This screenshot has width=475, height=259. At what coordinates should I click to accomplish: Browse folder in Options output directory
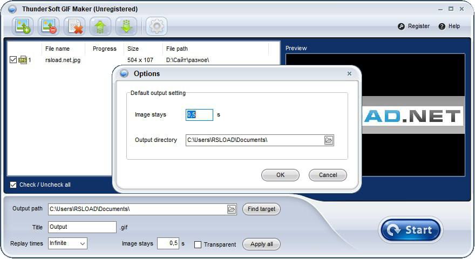pyautogui.click(x=329, y=140)
